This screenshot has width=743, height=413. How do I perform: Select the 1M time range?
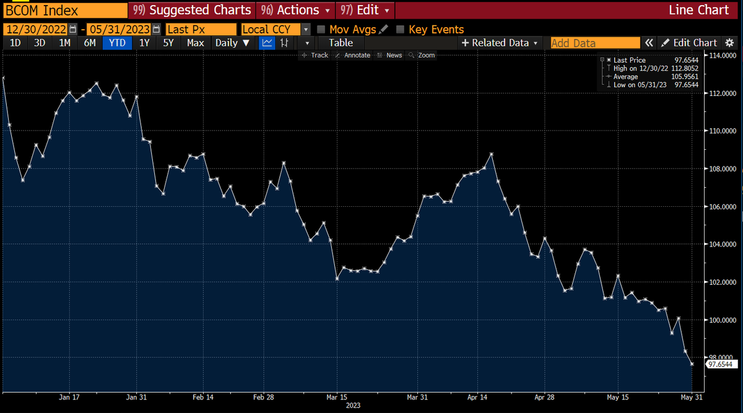(64, 43)
